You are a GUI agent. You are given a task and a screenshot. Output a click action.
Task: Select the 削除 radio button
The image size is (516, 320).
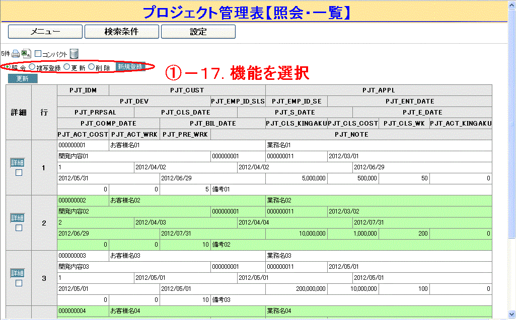coord(91,67)
